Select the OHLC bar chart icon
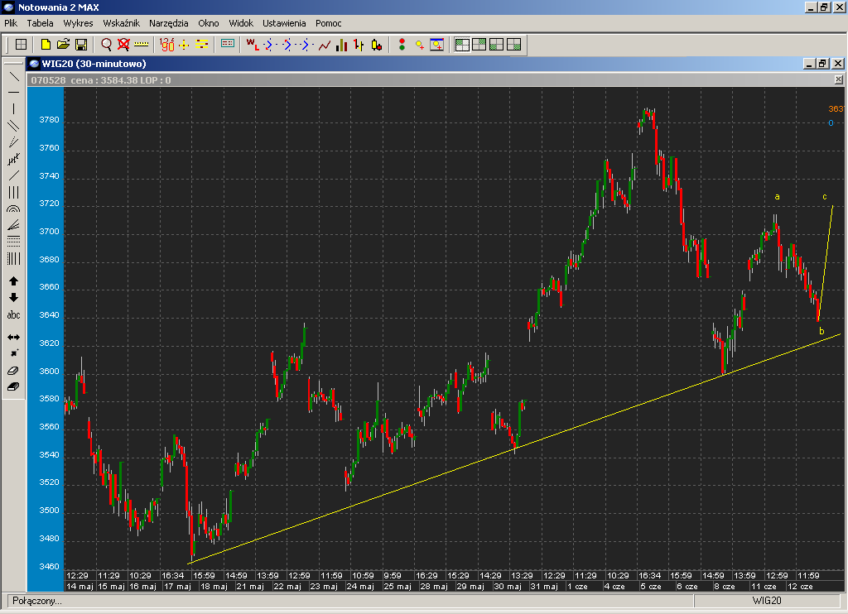The image size is (848, 614). point(359,45)
